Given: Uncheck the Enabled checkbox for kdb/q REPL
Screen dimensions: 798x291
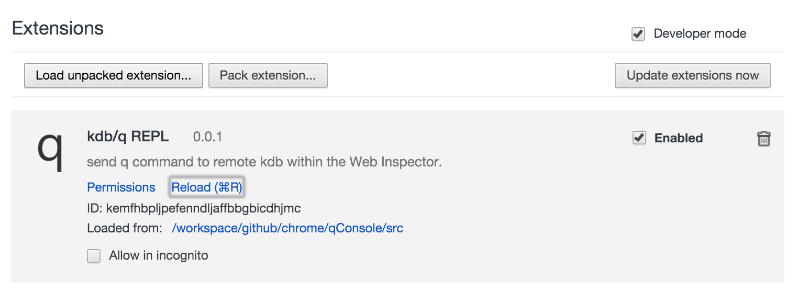Looking at the screenshot, I should click(639, 138).
